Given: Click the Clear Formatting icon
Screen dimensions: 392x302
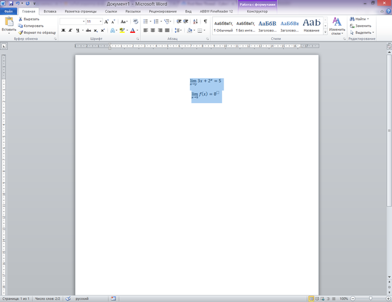Looking at the screenshot, I should pyautogui.click(x=136, y=21).
